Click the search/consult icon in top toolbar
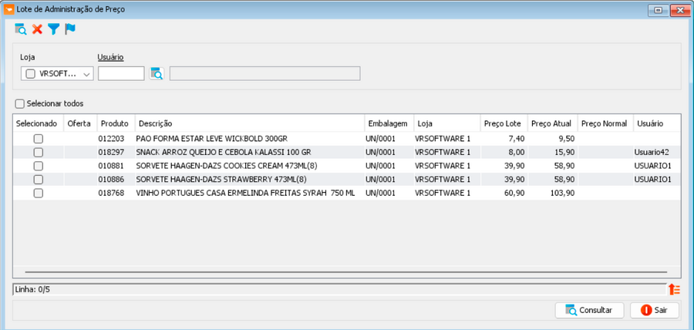694x330 pixels. (x=20, y=29)
